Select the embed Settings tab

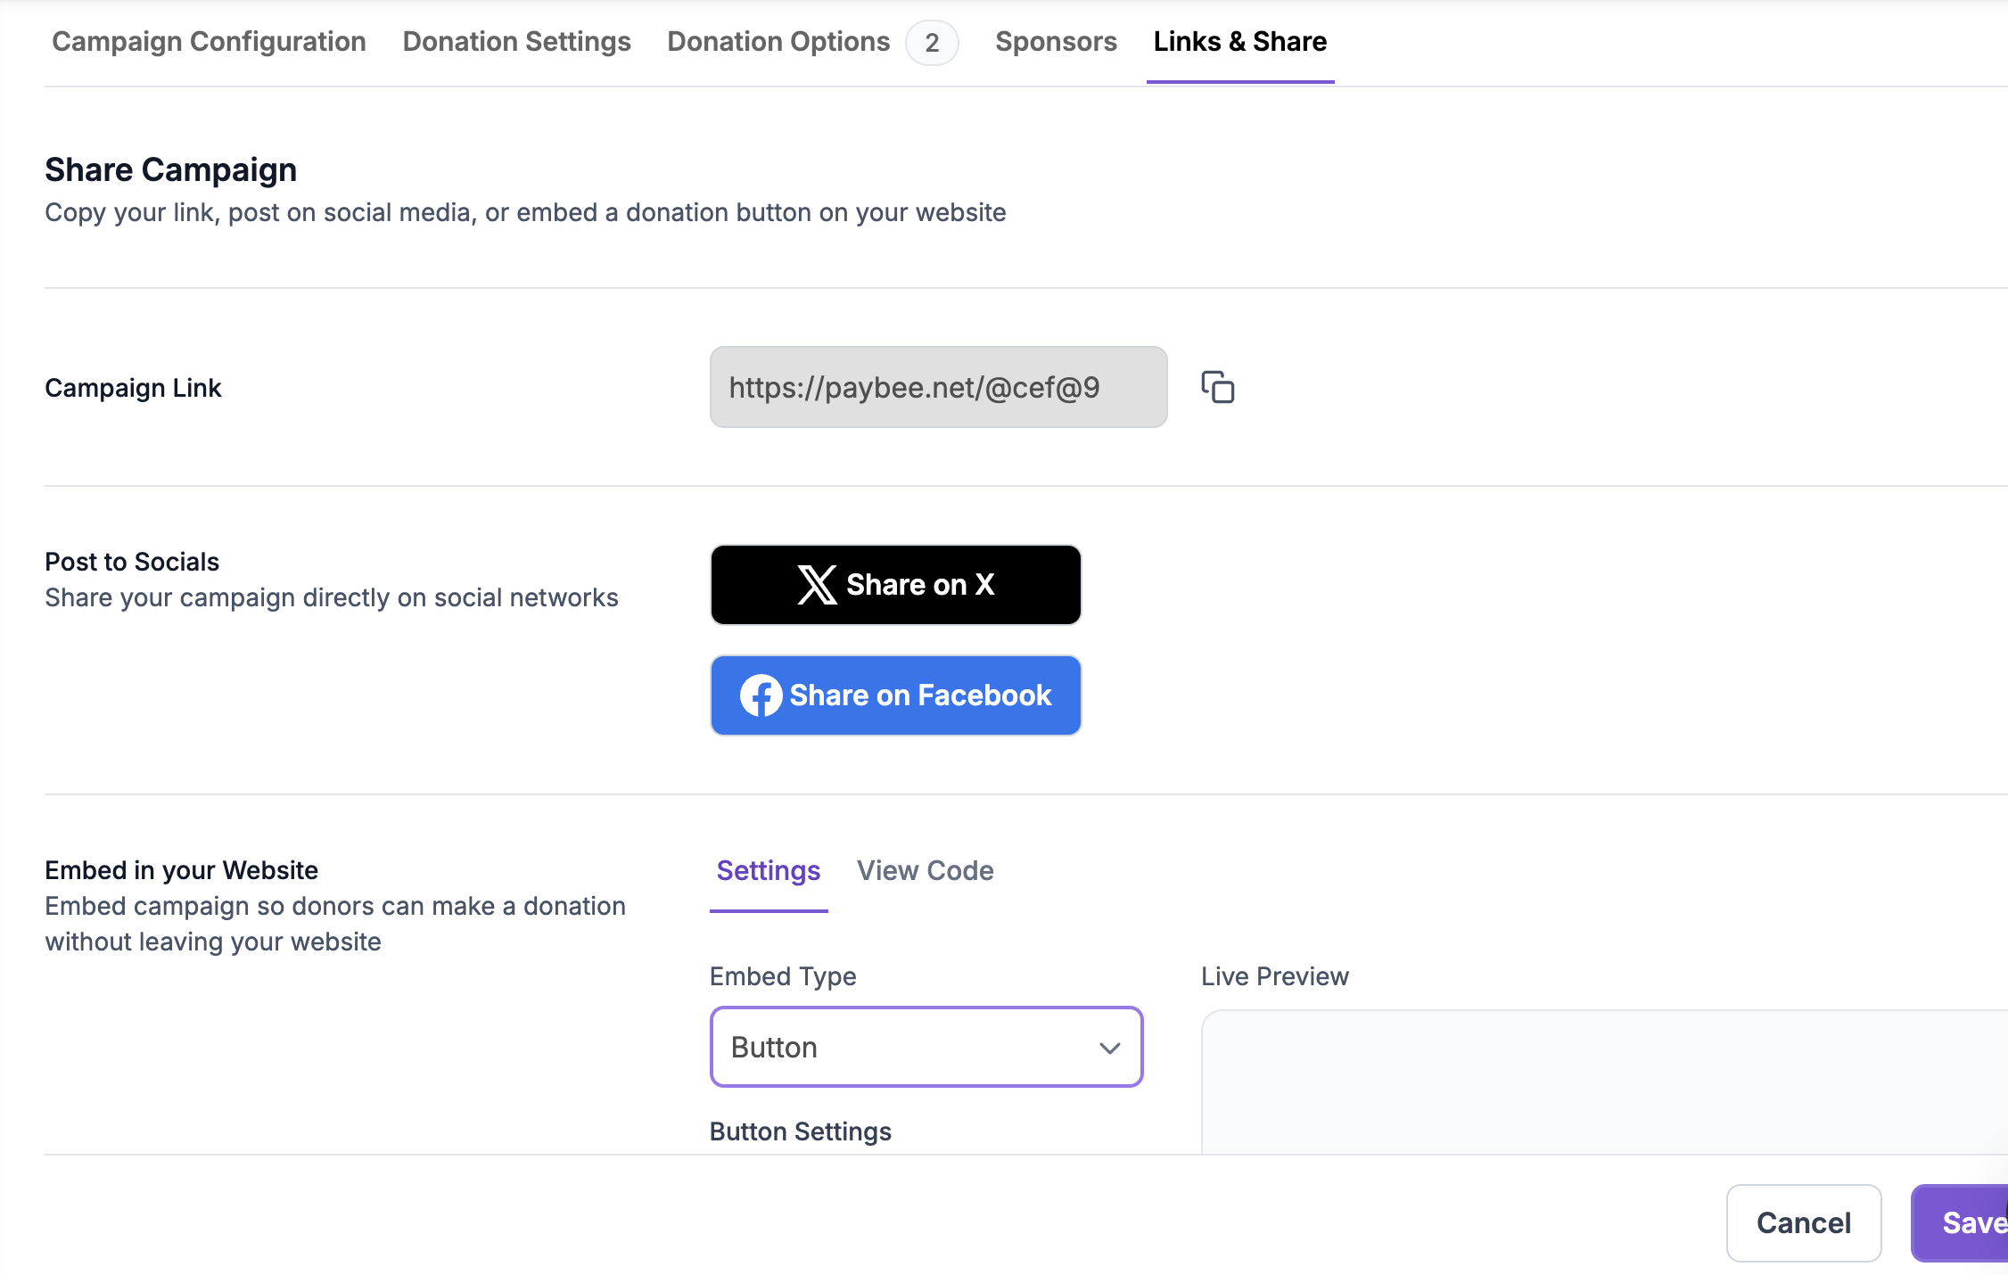pyautogui.click(x=768, y=870)
